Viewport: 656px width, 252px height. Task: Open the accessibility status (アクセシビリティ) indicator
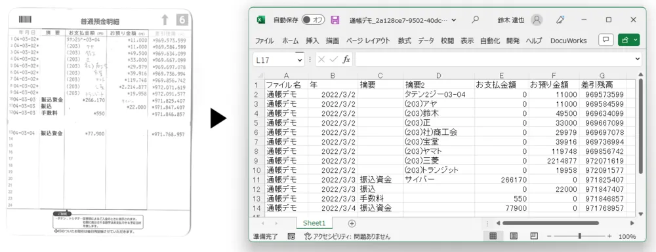pos(347,236)
